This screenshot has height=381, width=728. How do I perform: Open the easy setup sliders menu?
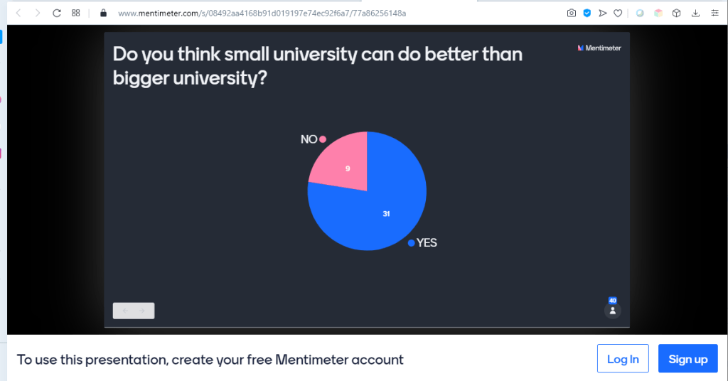tap(714, 13)
